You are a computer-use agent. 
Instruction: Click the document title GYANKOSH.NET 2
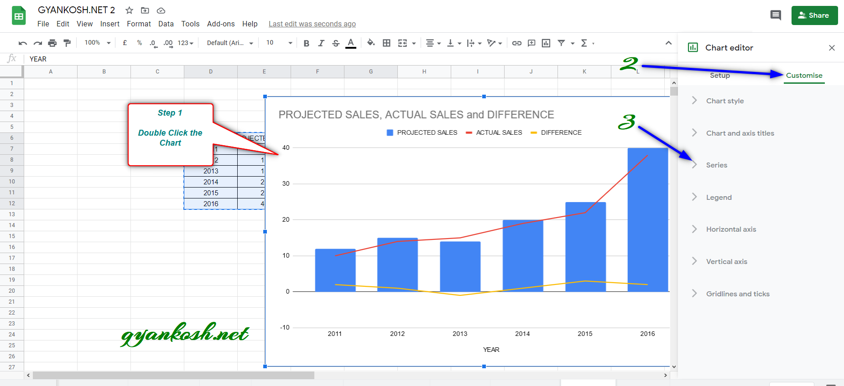[x=76, y=10]
